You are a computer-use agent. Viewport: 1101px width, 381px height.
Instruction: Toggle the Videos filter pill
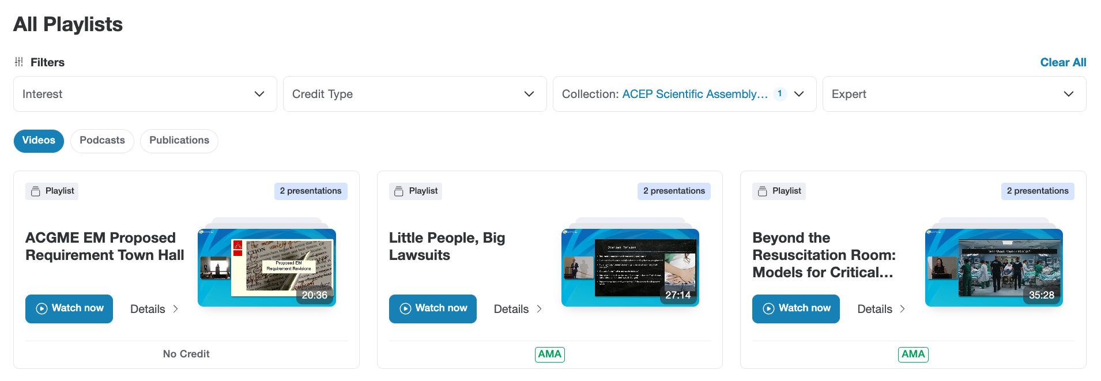[39, 141]
